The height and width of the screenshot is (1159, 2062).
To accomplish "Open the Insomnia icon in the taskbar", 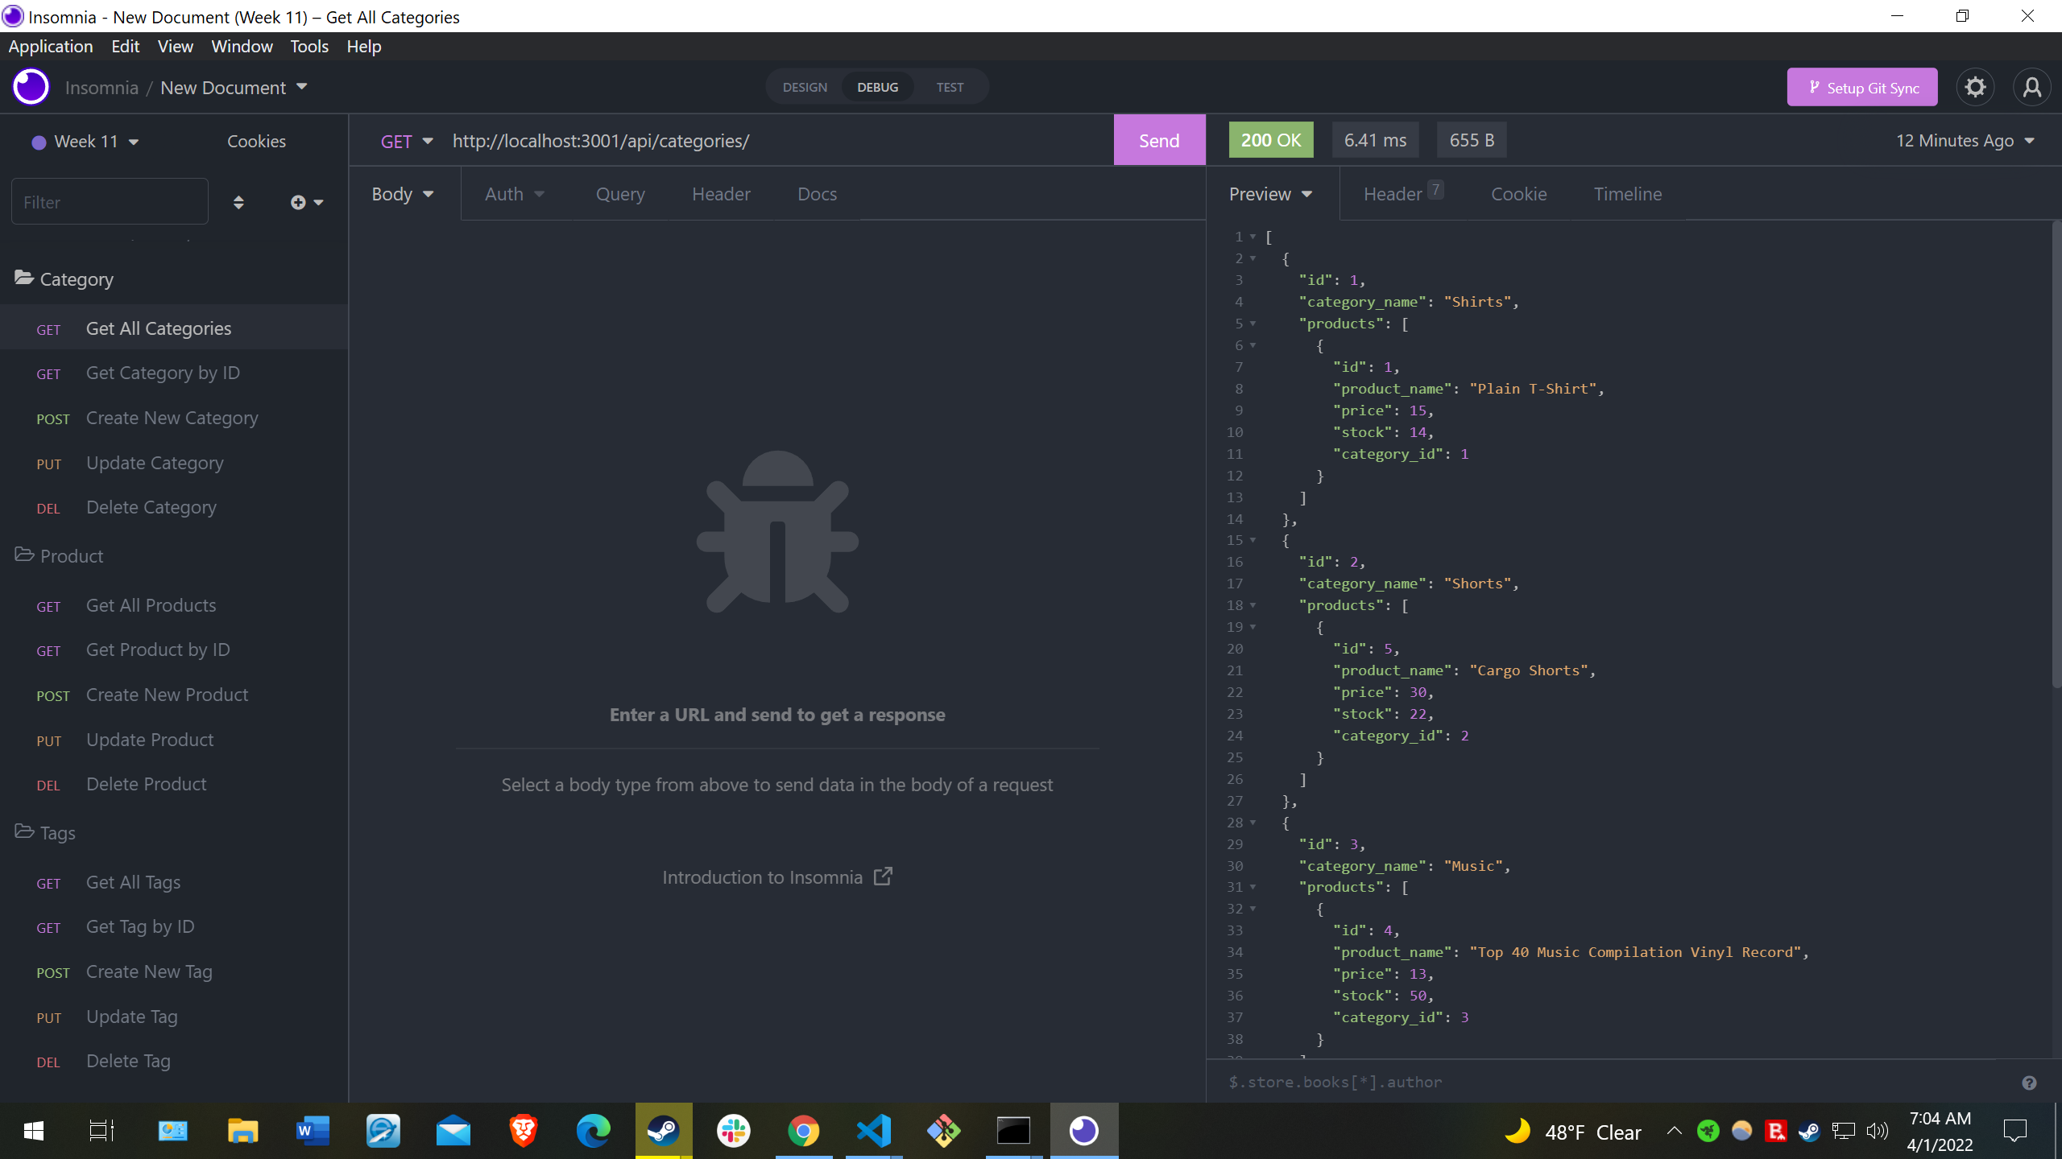I will pos(1084,1131).
